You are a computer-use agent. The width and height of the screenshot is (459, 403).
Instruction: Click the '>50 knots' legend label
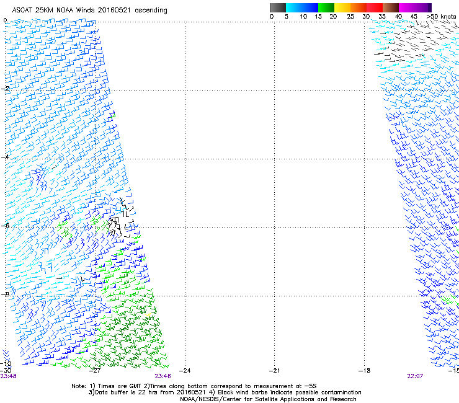[441, 16]
